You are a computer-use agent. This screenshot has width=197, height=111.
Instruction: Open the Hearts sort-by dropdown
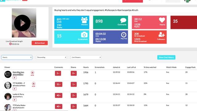[x=17, y=57]
